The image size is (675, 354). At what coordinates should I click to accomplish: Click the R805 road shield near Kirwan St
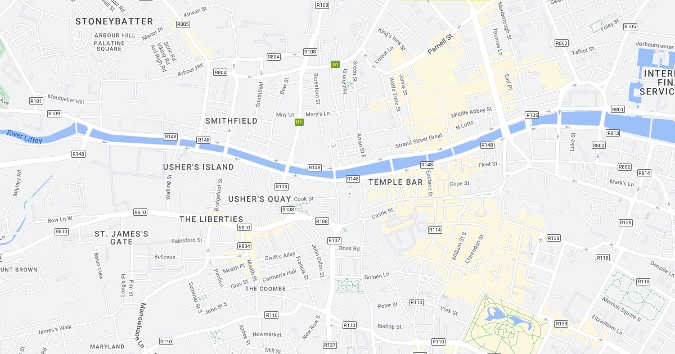pos(183,24)
